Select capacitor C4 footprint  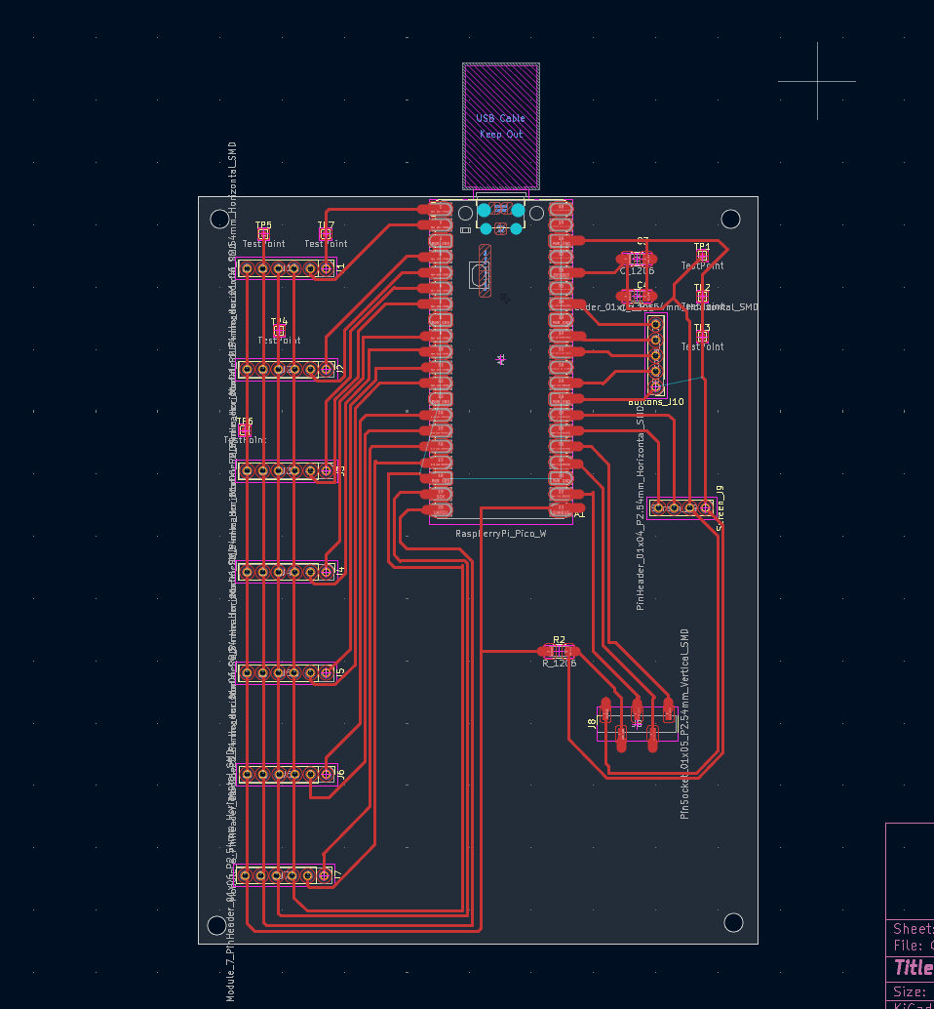pyautogui.click(x=637, y=296)
